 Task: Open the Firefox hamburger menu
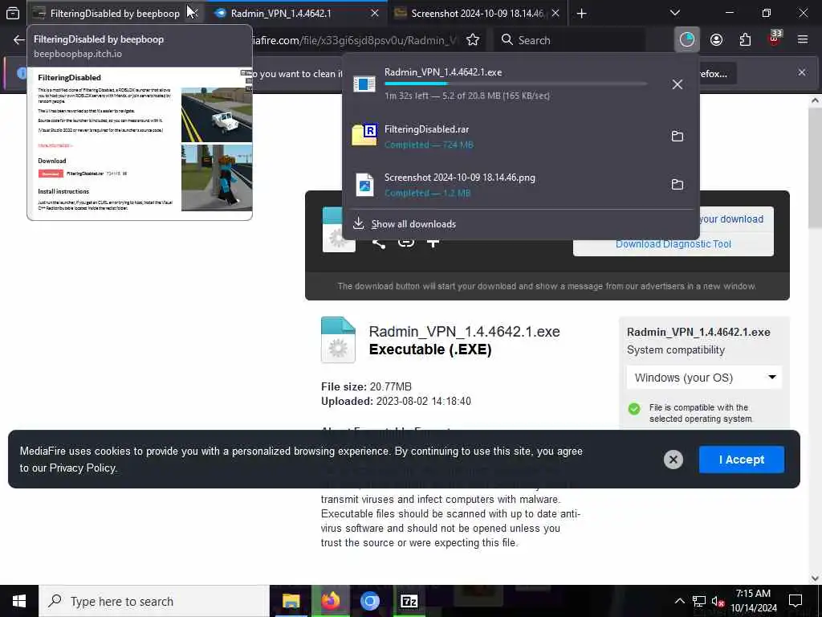click(803, 40)
